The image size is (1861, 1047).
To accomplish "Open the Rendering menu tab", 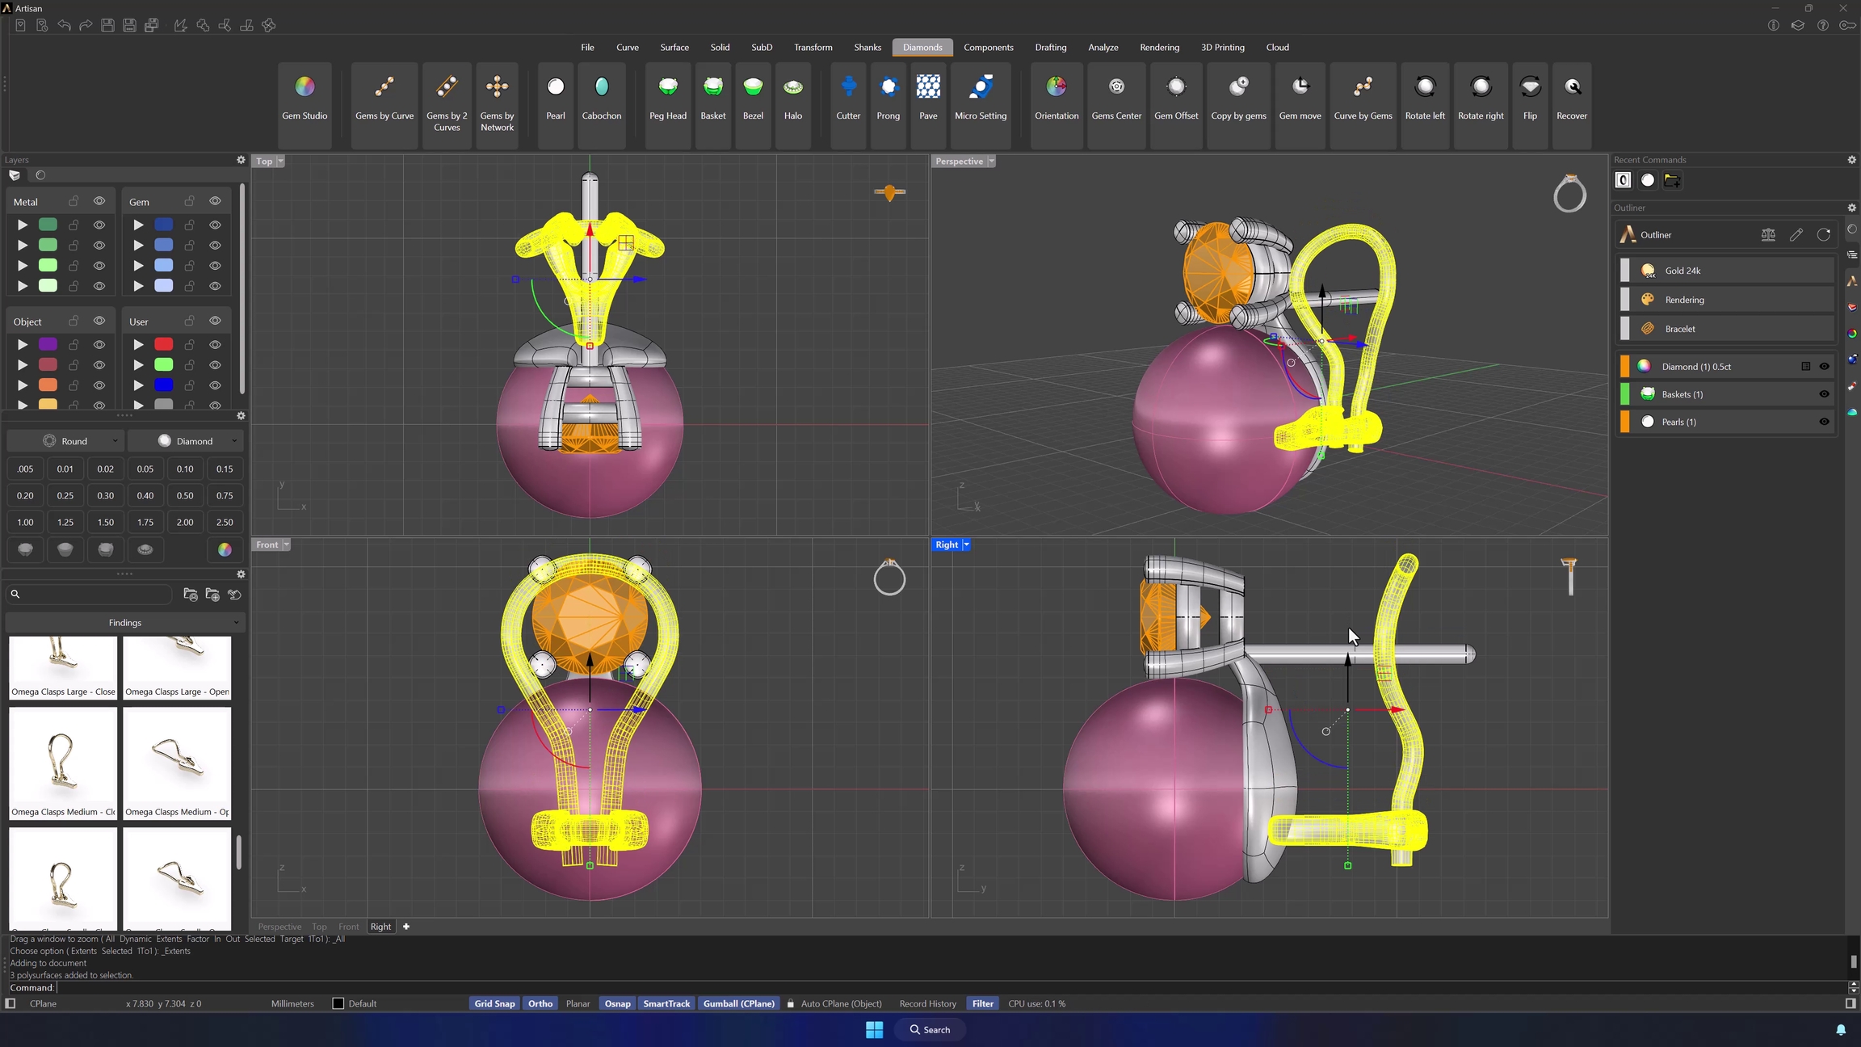I will tap(1158, 47).
